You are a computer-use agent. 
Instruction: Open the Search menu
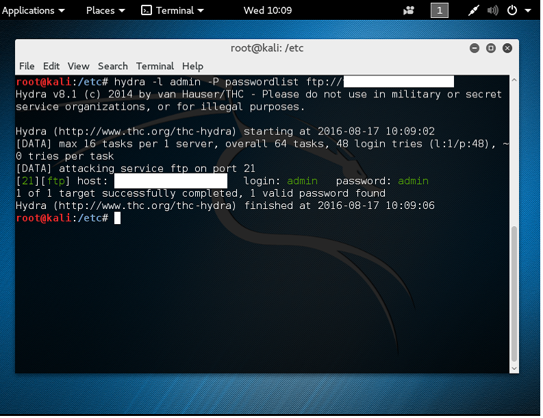tap(112, 66)
